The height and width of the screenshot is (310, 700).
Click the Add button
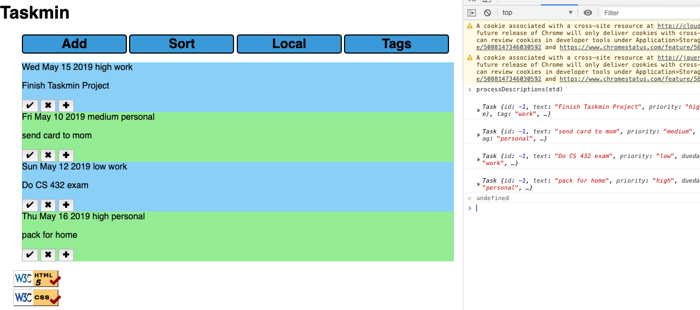tap(74, 44)
